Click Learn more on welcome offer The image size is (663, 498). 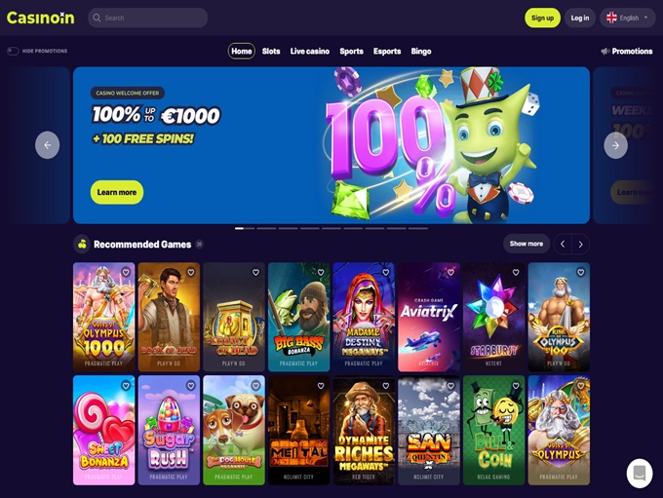(117, 192)
